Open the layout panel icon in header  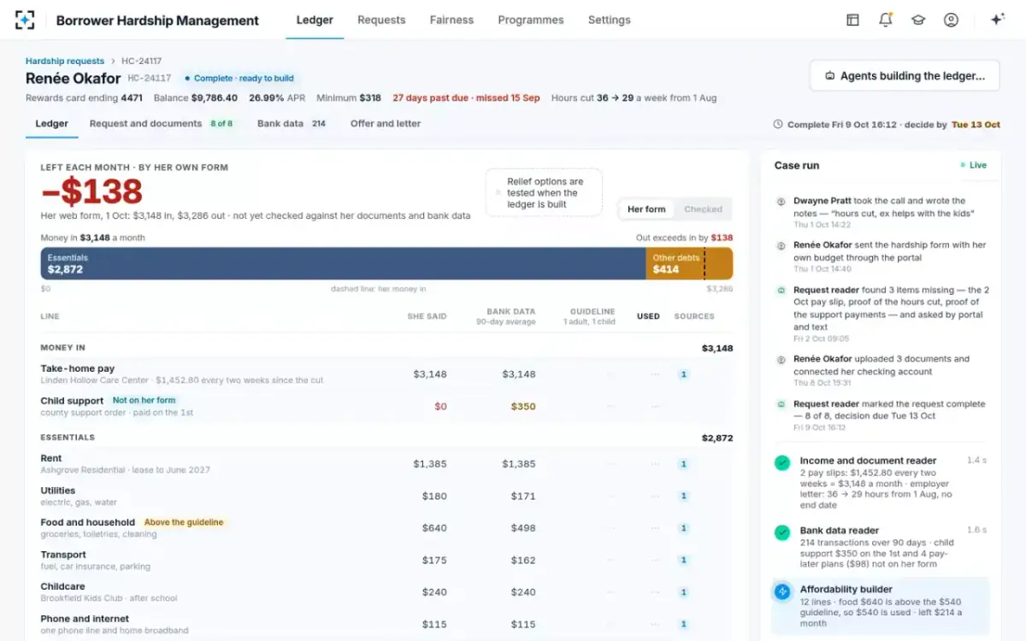[852, 20]
